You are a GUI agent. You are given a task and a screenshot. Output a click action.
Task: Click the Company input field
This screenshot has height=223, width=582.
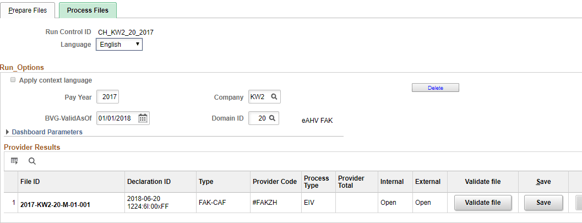(258, 97)
